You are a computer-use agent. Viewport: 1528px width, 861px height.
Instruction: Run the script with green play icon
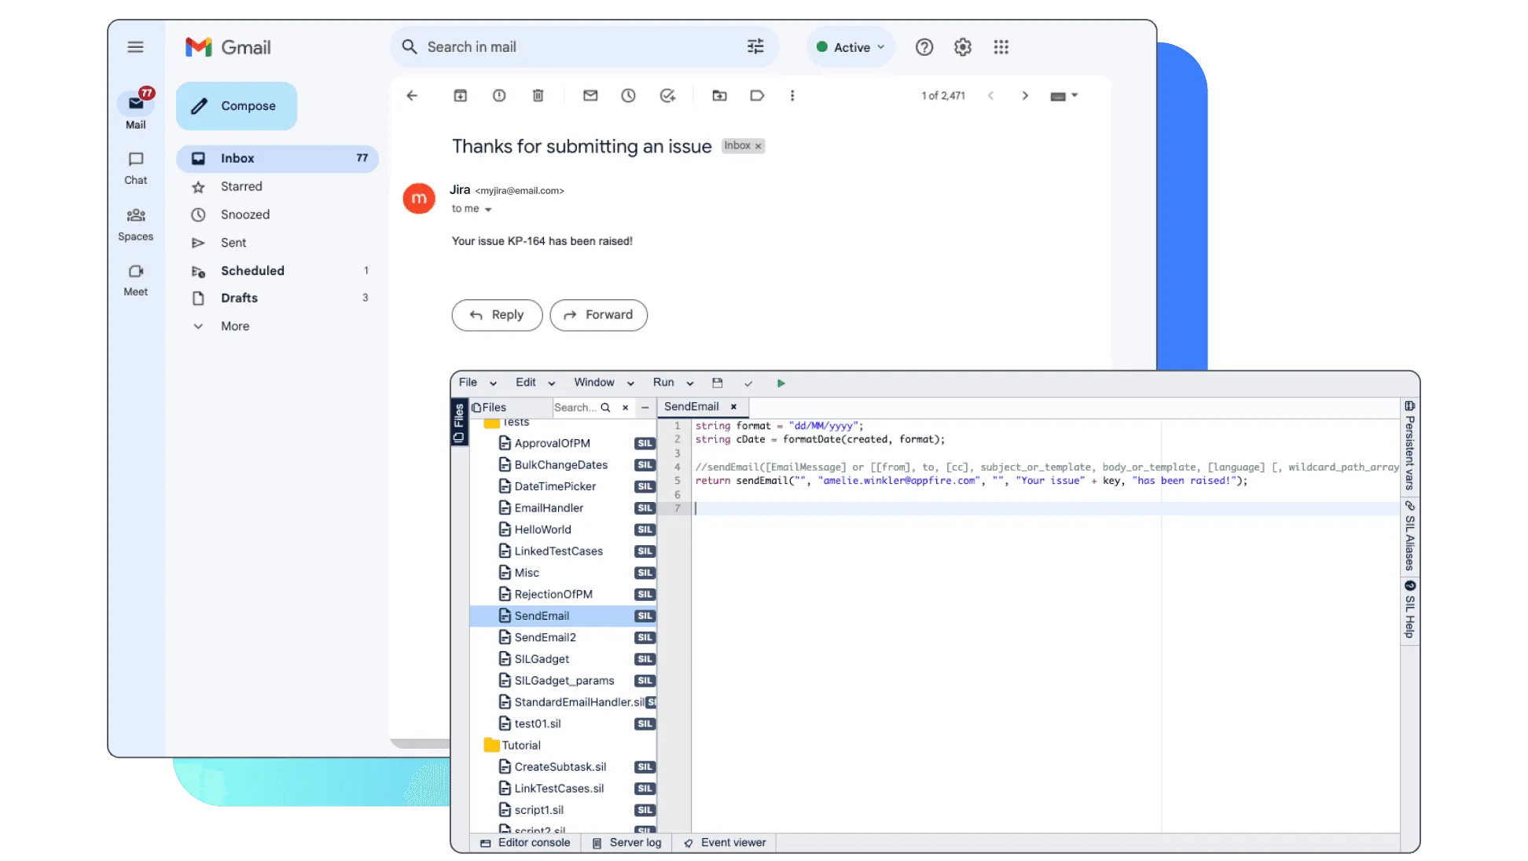pos(781,383)
